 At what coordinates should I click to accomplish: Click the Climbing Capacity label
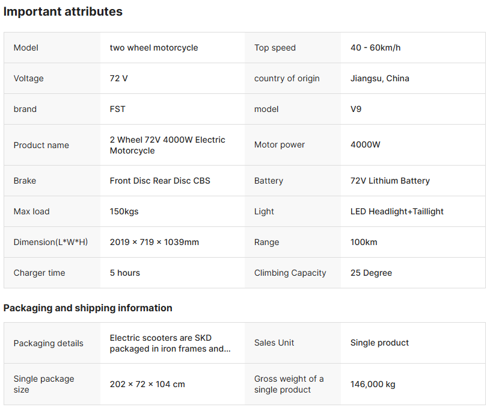pyautogui.click(x=290, y=273)
